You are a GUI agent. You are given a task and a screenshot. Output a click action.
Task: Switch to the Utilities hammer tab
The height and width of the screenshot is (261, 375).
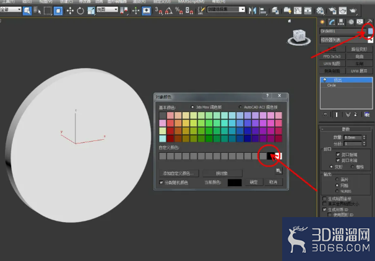(x=369, y=22)
